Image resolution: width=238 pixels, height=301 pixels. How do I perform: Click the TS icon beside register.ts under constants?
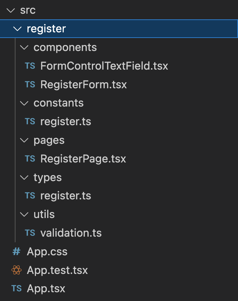click(x=30, y=121)
